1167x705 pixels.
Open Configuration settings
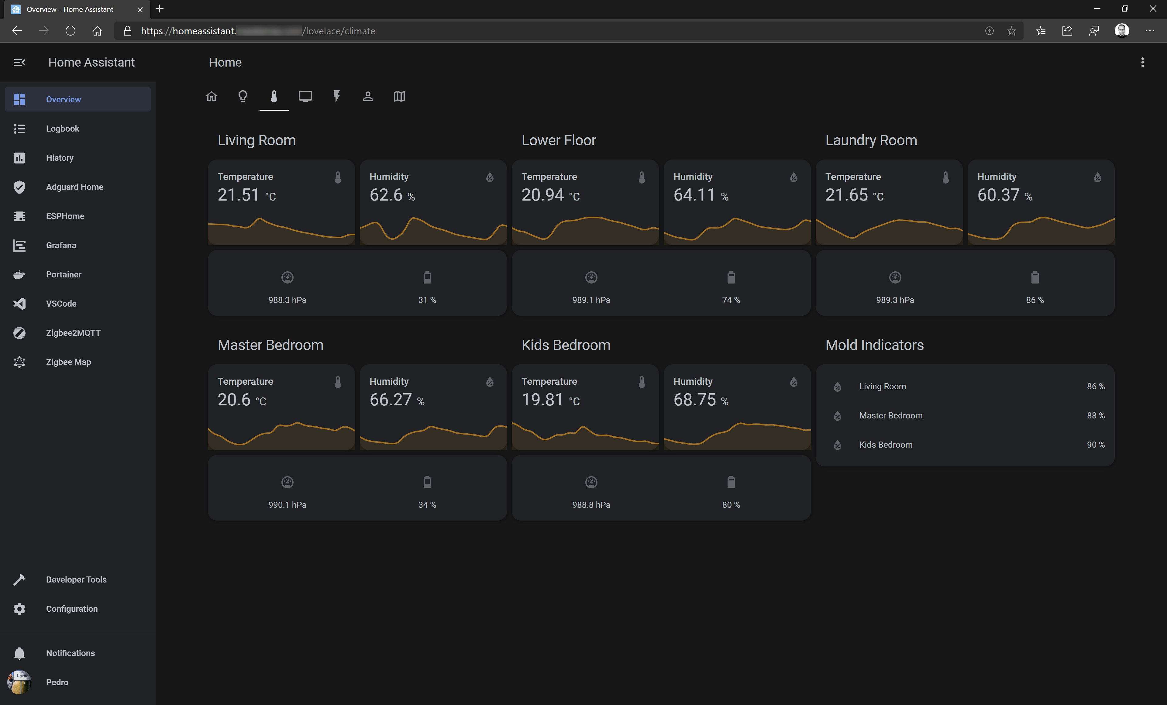pos(71,609)
